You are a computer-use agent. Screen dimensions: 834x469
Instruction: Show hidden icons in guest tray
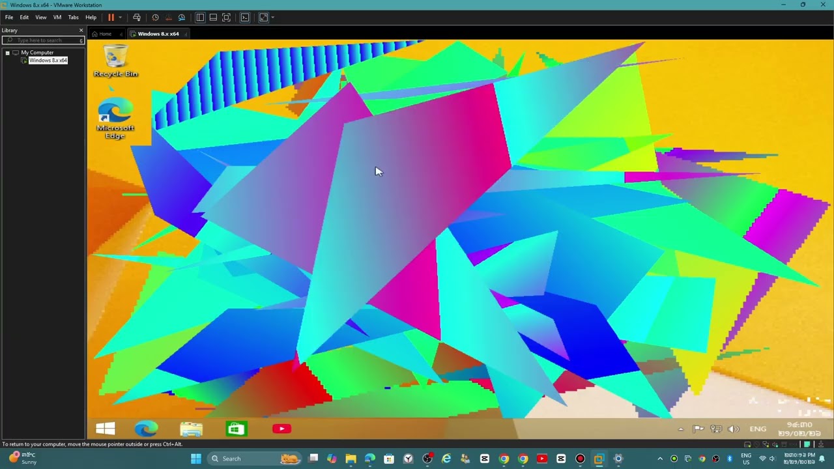pyautogui.click(x=681, y=429)
